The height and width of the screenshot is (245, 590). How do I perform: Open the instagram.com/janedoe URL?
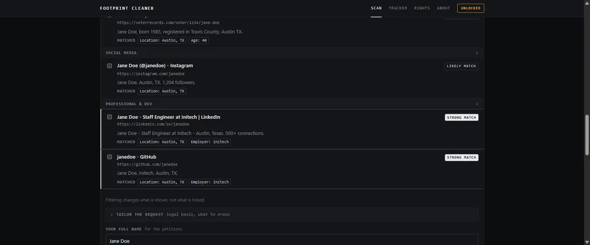tap(151, 74)
